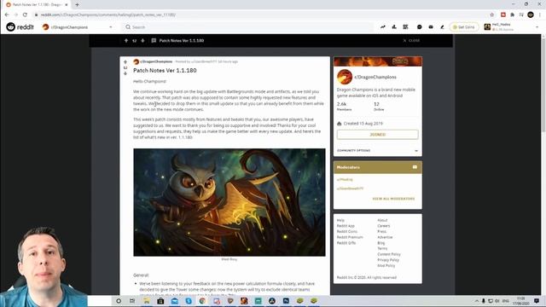Click the r/DragonChampions sidebar community name
The height and width of the screenshot is (307, 546).
pyautogui.click(x=375, y=77)
